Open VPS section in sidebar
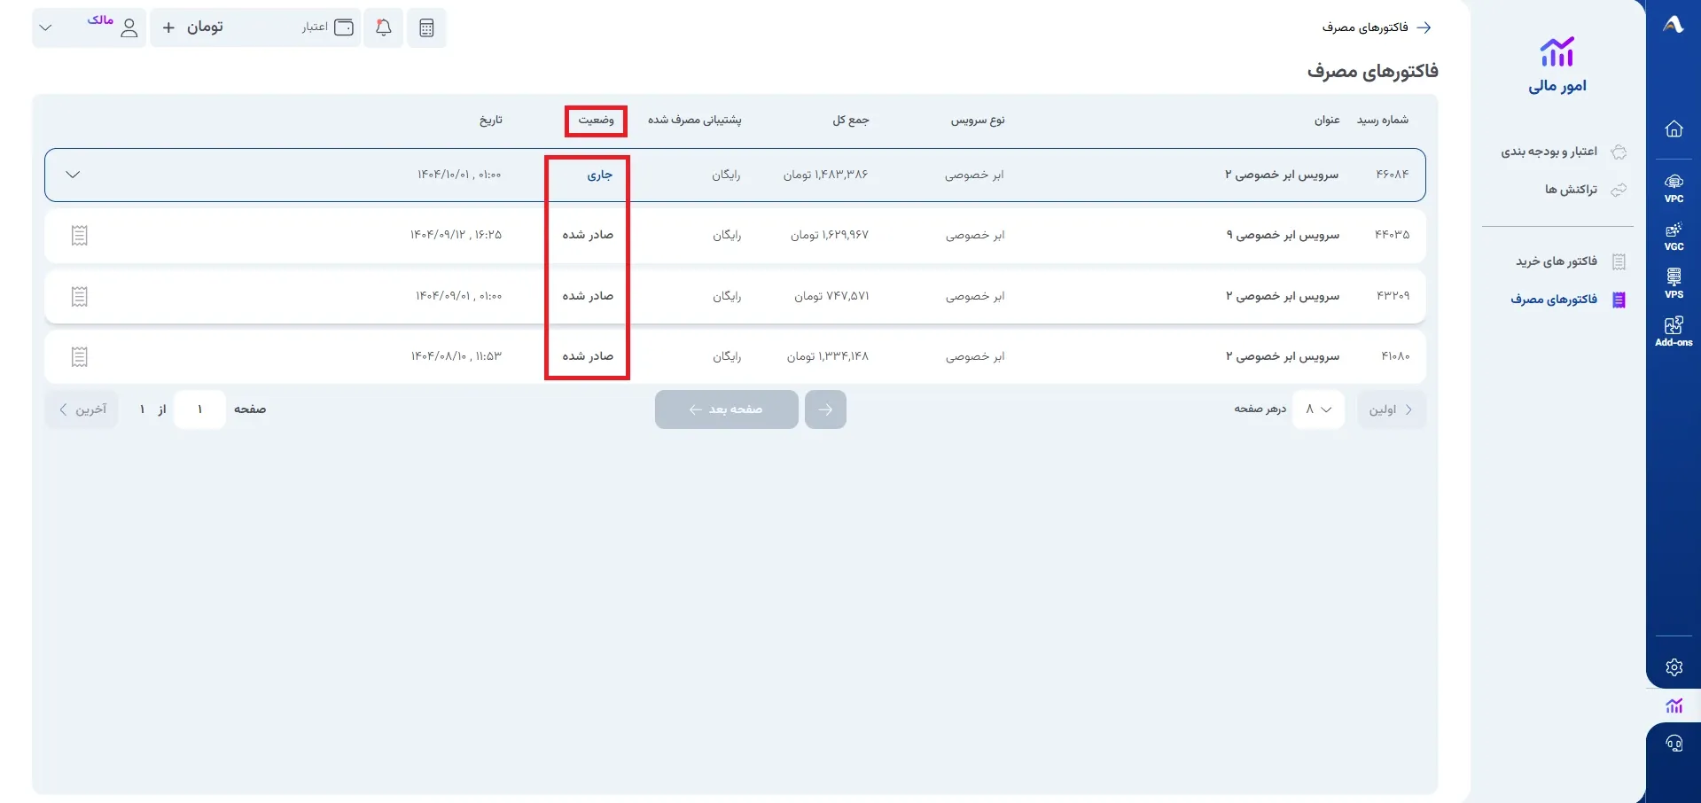Viewport: 1701px width, 803px height. pos(1674,284)
